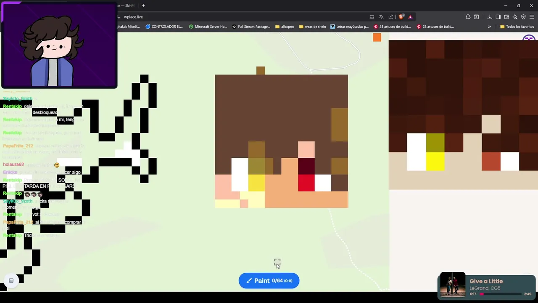This screenshot has width=538, height=303.
Task: Click the pixel selection cursor marker on map
Action: click(x=277, y=262)
